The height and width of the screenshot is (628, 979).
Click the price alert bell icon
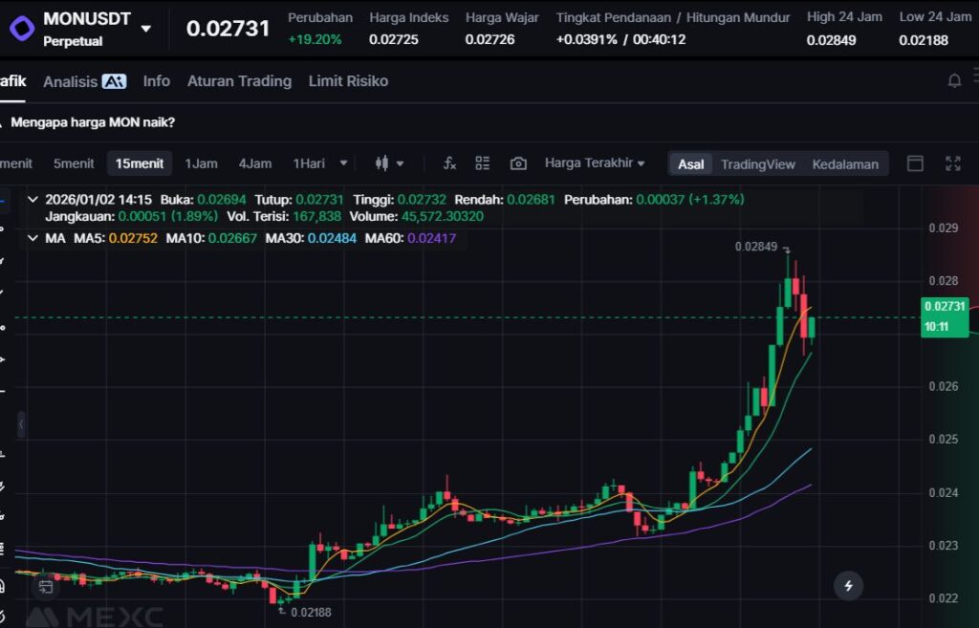(x=954, y=81)
